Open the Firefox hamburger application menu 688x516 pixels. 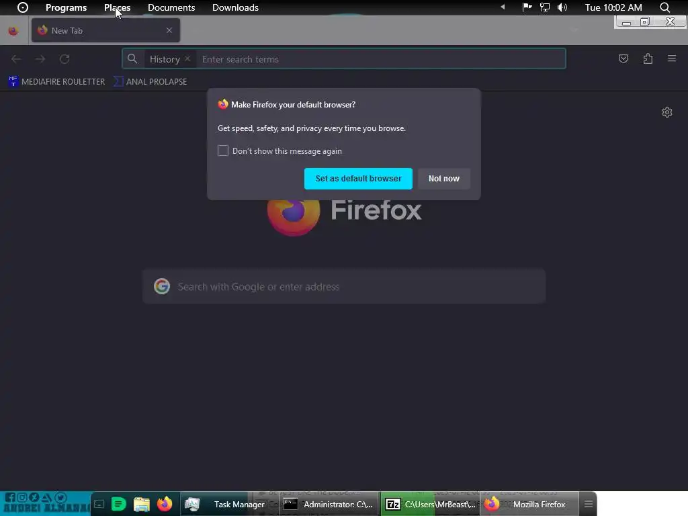click(672, 58)
